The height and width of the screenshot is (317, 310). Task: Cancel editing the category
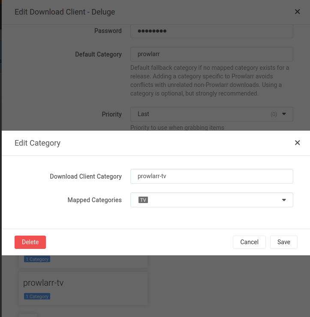(x=249, y=242)
